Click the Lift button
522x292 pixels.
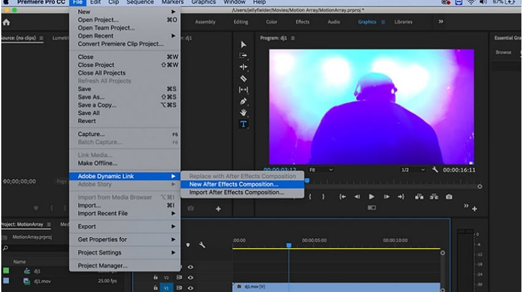[x=419, y=197]
